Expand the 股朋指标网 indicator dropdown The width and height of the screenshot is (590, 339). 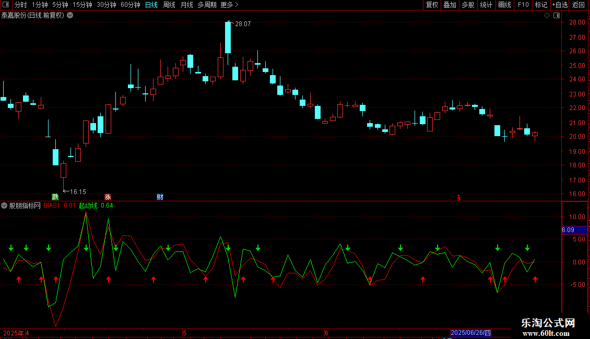[x=4, y=205]
